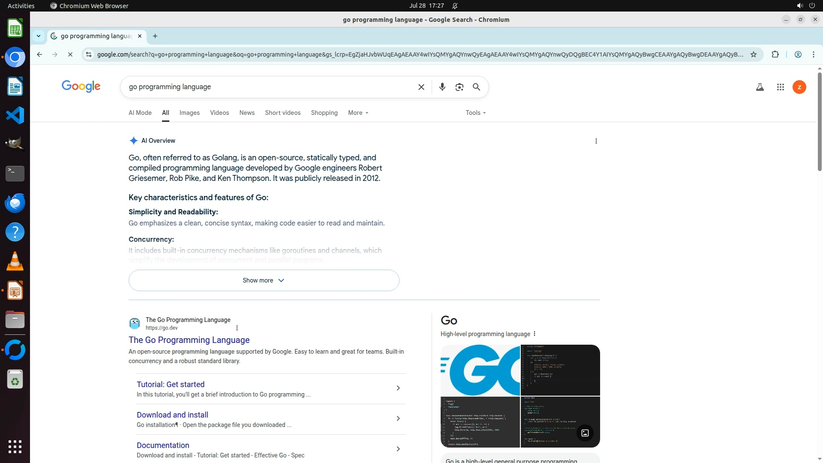The height and width of the screenshot is (463, 823).
Task: Click the voice search microphone icon
Action: 442,87
